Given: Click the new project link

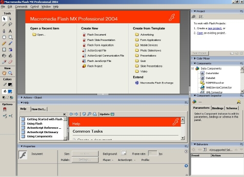Looking at the screenshot, I should click(x=215, y=28).
